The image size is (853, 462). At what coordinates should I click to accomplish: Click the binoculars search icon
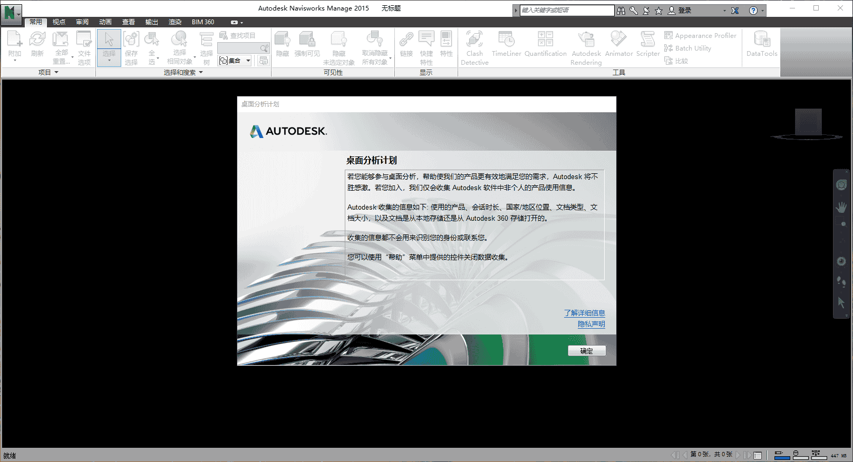pyautogui.click(x=621, y=11)
